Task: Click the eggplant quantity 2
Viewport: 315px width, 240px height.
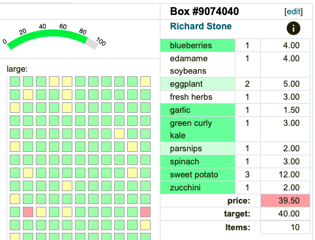Action: pyautogui.click(x=248, y=84)
